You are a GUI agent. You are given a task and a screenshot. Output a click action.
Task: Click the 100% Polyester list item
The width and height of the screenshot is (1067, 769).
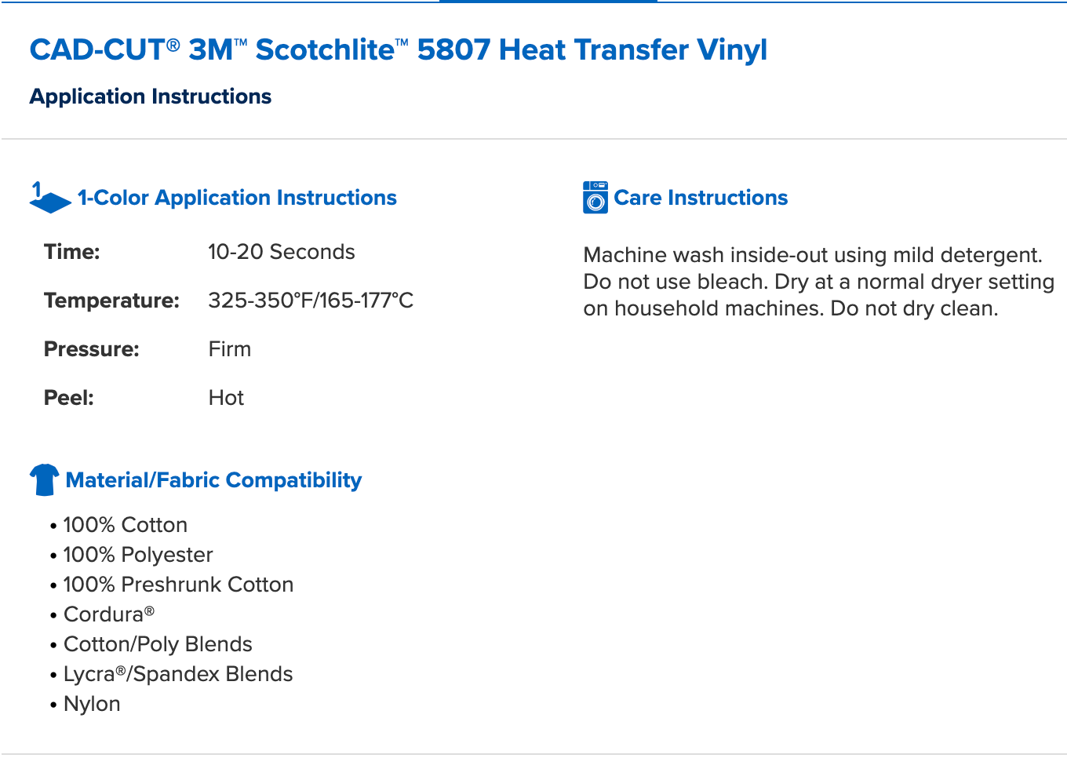point(137,555)
